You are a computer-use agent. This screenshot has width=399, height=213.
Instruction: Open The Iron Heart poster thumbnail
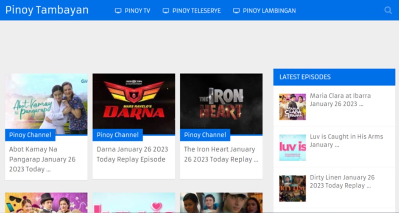point(221,102)
